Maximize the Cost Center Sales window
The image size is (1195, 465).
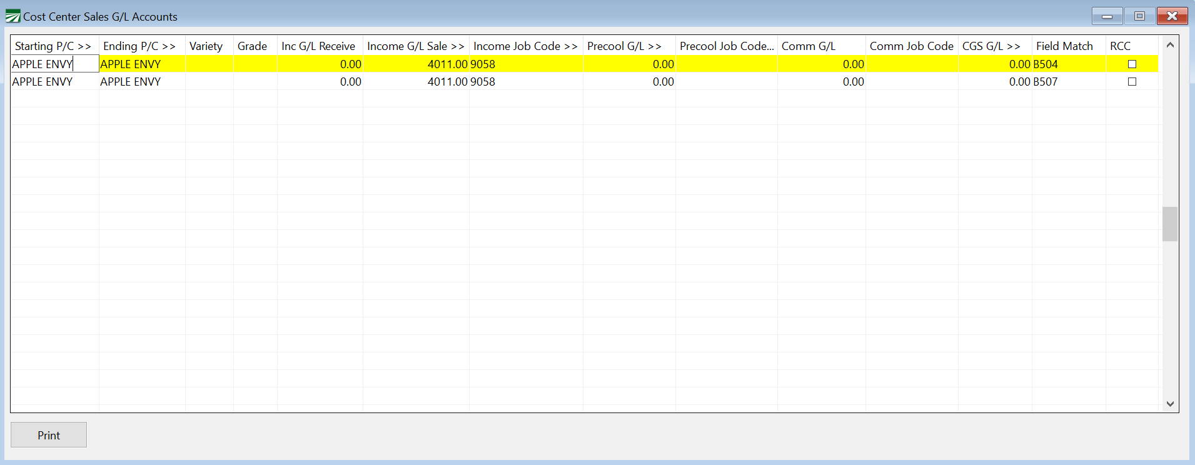point(1139,16)
